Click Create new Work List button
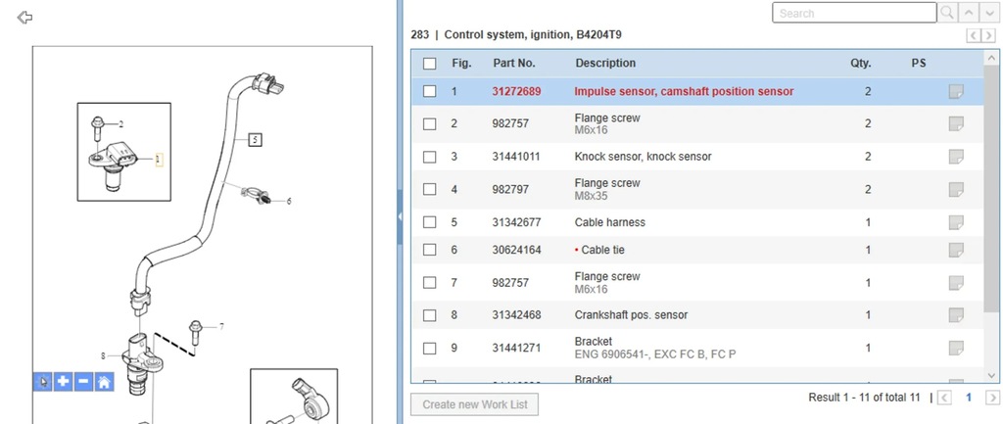This screenshot has height=424, width=1003. 474,404
